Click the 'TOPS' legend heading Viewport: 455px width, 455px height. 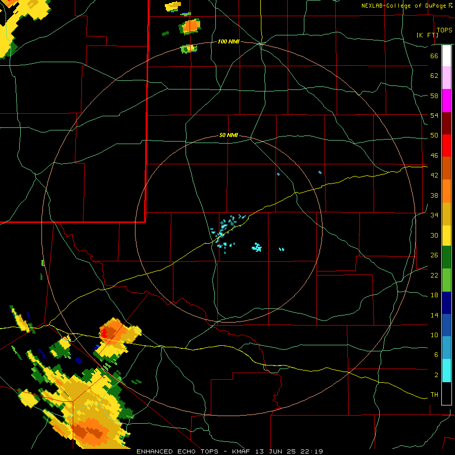(444, 30)
